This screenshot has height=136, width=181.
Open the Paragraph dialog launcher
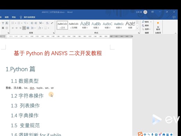[54, 33]
